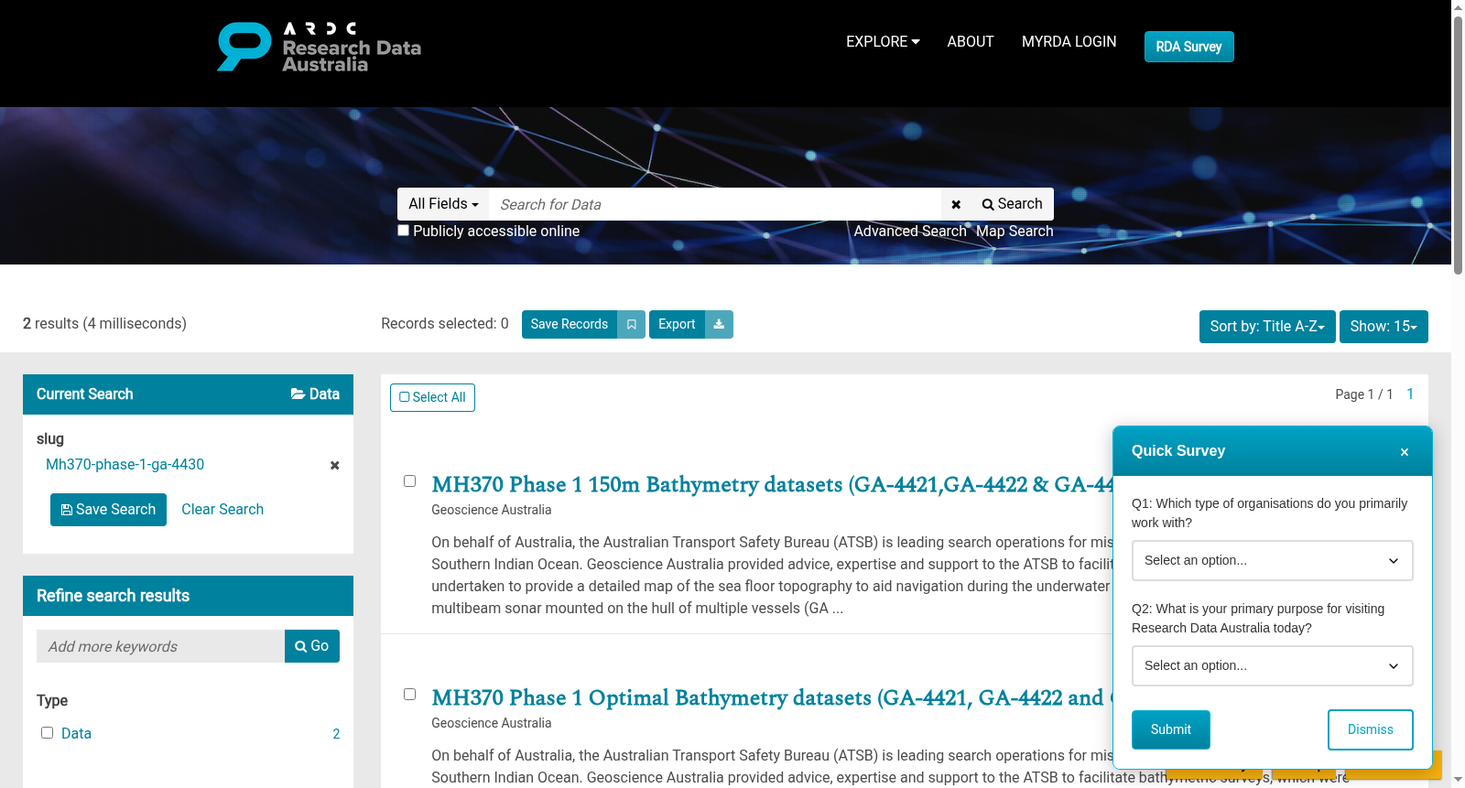The width and height of the screenshot is (1465, 788).
Task: Click the Mh370-phase-1-ga-4430 slug link
Action: coord(125,465)
